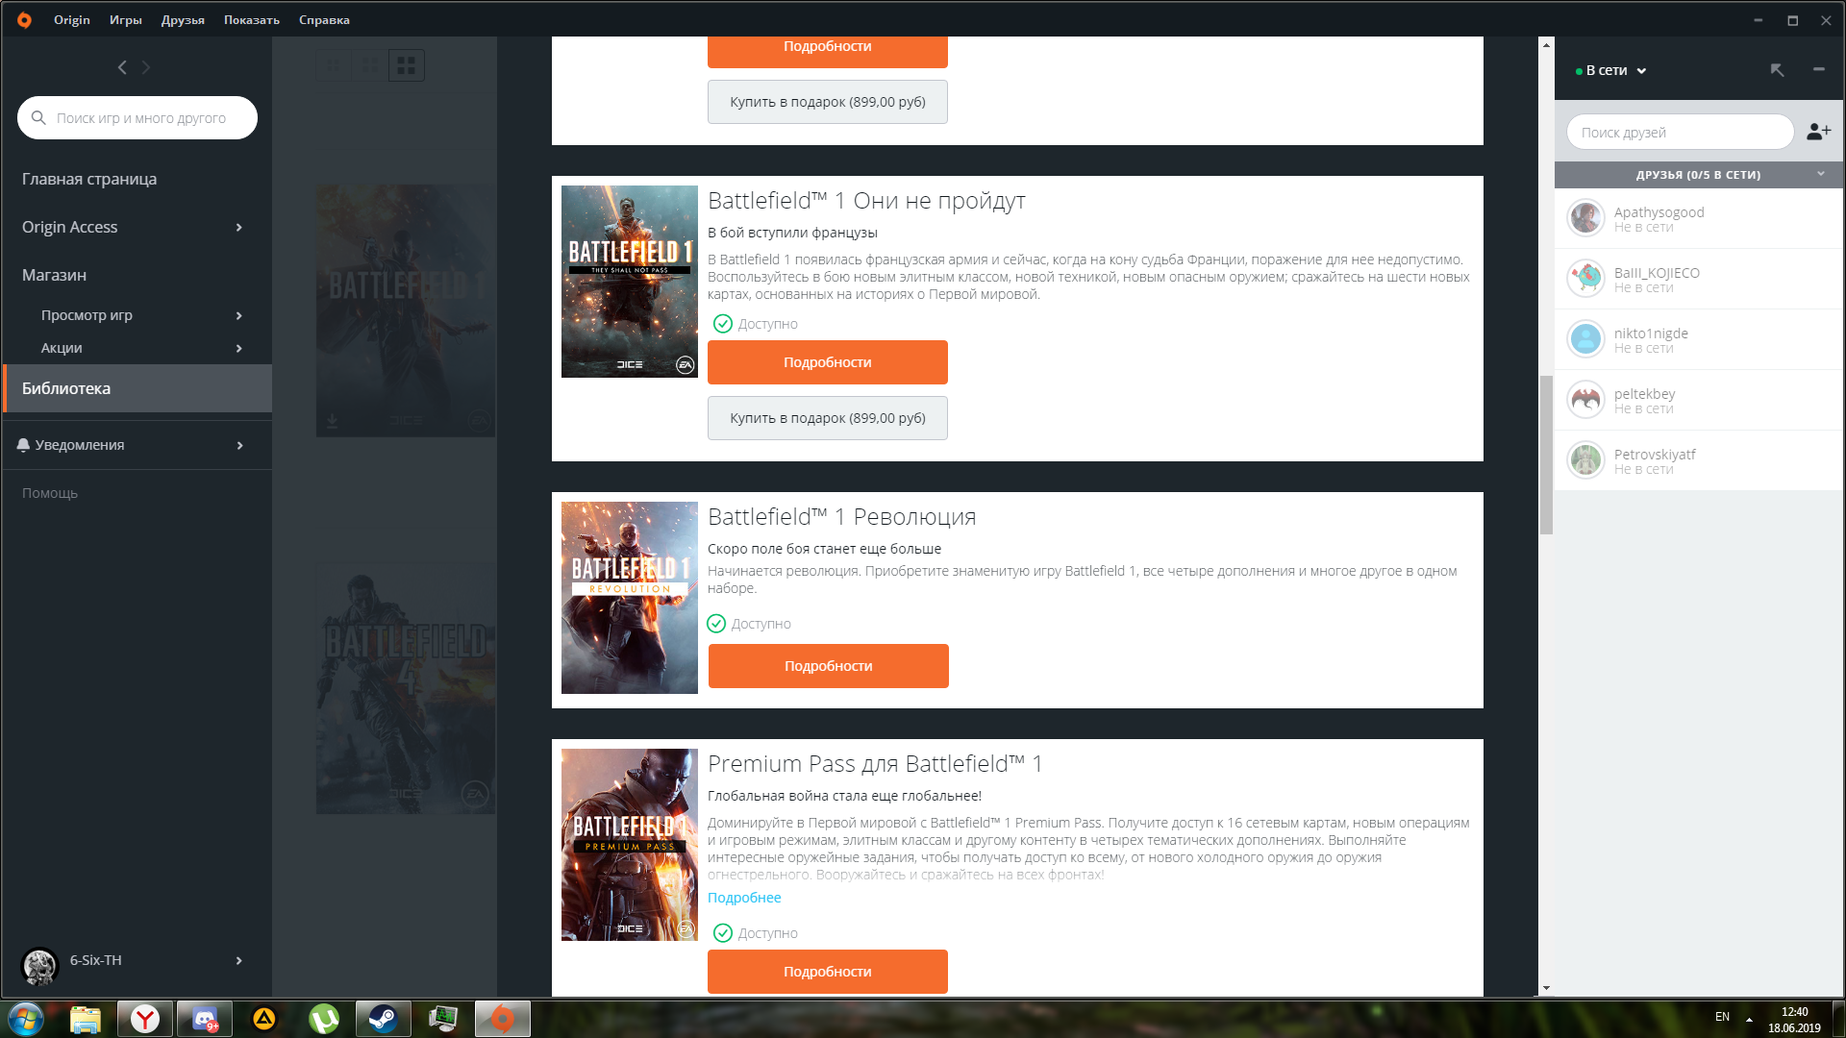Open Подробнее link in Premium Pass description
The height and width of the screenshot is (1038, 1846).
point(744,898)
